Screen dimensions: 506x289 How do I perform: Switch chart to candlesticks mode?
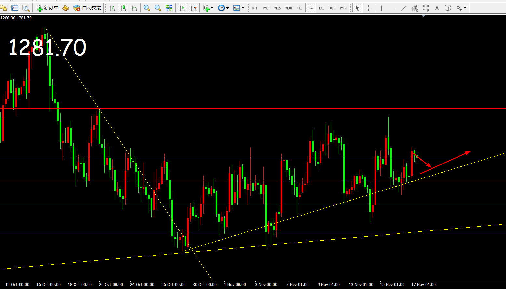pos(123,8)
